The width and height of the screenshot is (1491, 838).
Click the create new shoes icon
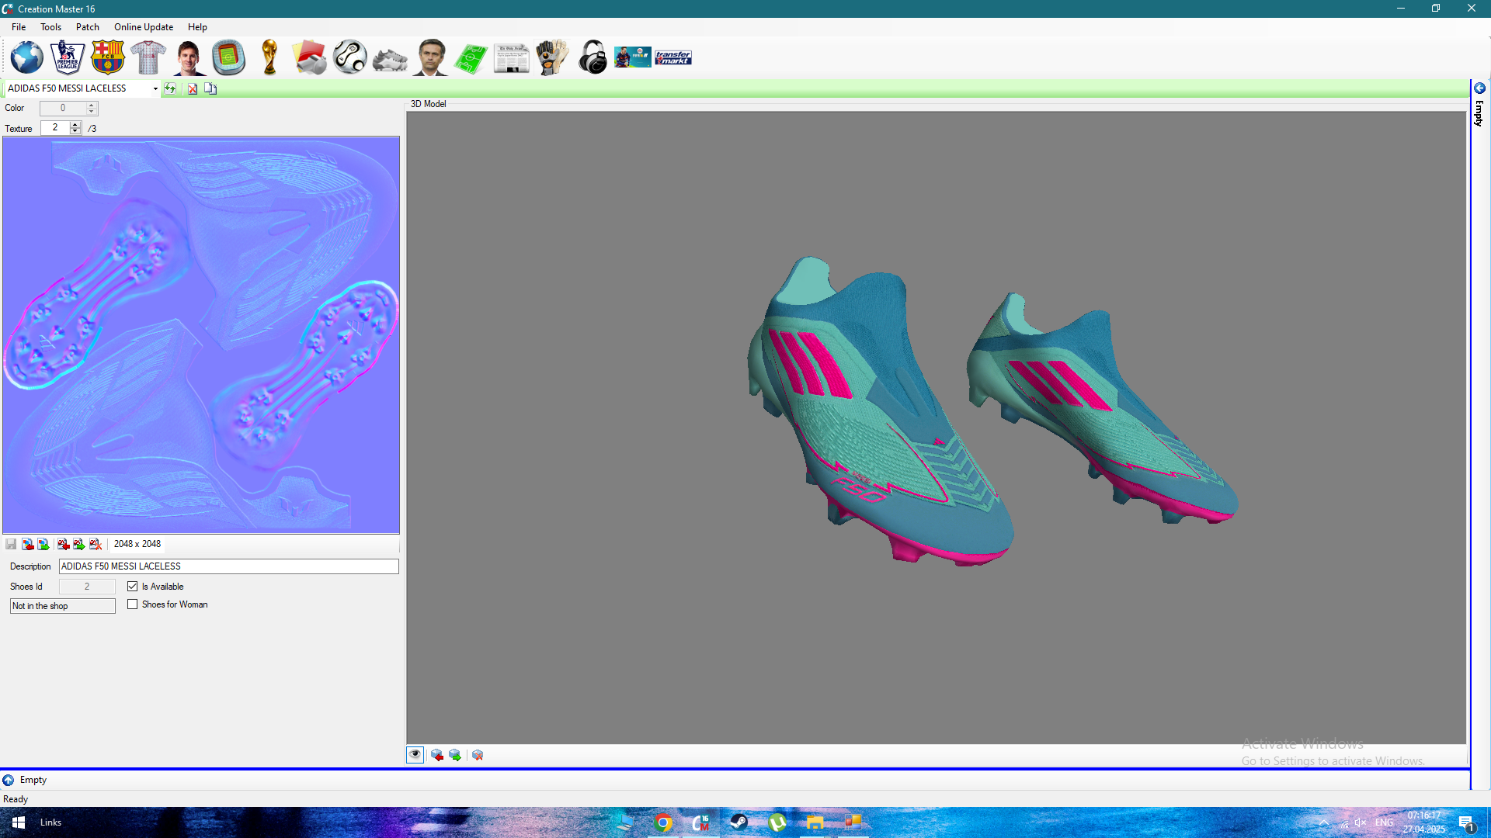pyautogui.click(x=170, y=88)
